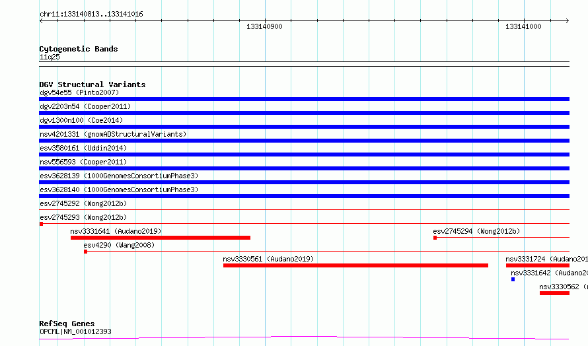Click the nsv556593 (Cooper2011) variant bar
Viewport: 588px width, 346px height.
[x=304, y=168]
